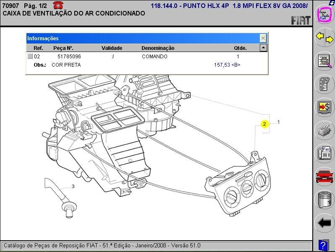
Task: Select vehicle with the red car icon
Action: (x=325, y=176)
